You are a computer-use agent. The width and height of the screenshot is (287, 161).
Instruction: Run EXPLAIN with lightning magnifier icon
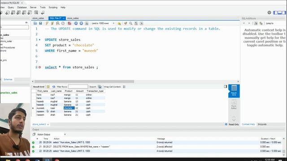(x=58, y=23)
